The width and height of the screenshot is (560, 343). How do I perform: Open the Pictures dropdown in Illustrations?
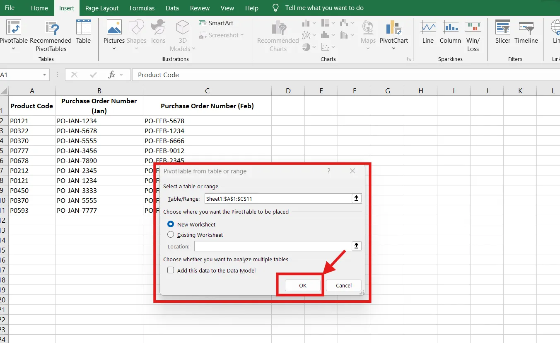point(114,49)
